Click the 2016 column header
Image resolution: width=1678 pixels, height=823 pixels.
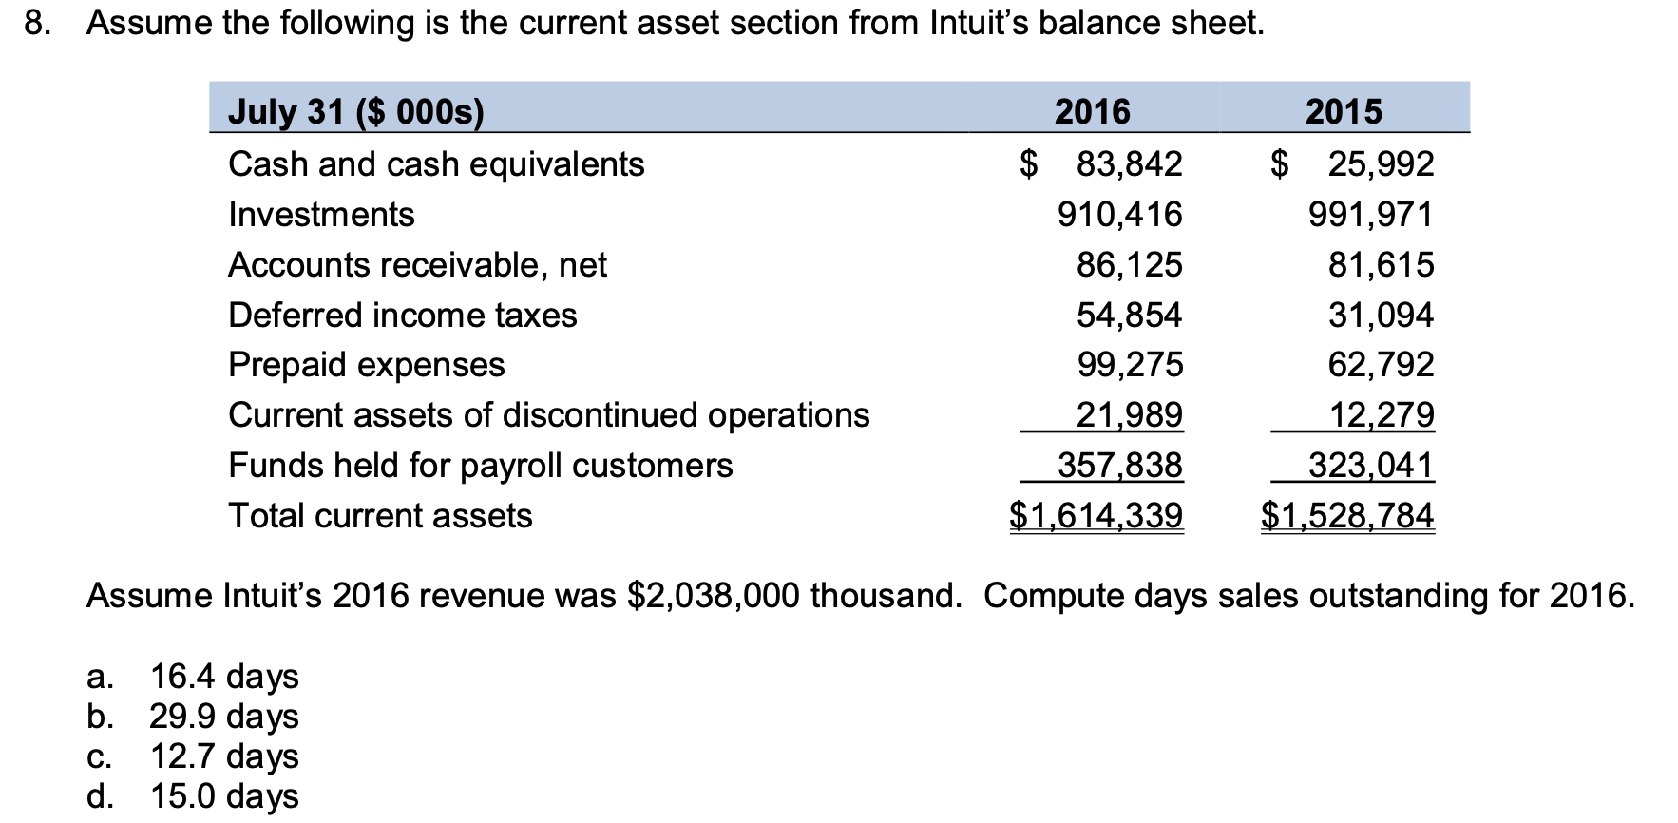tap(1093, 112)
